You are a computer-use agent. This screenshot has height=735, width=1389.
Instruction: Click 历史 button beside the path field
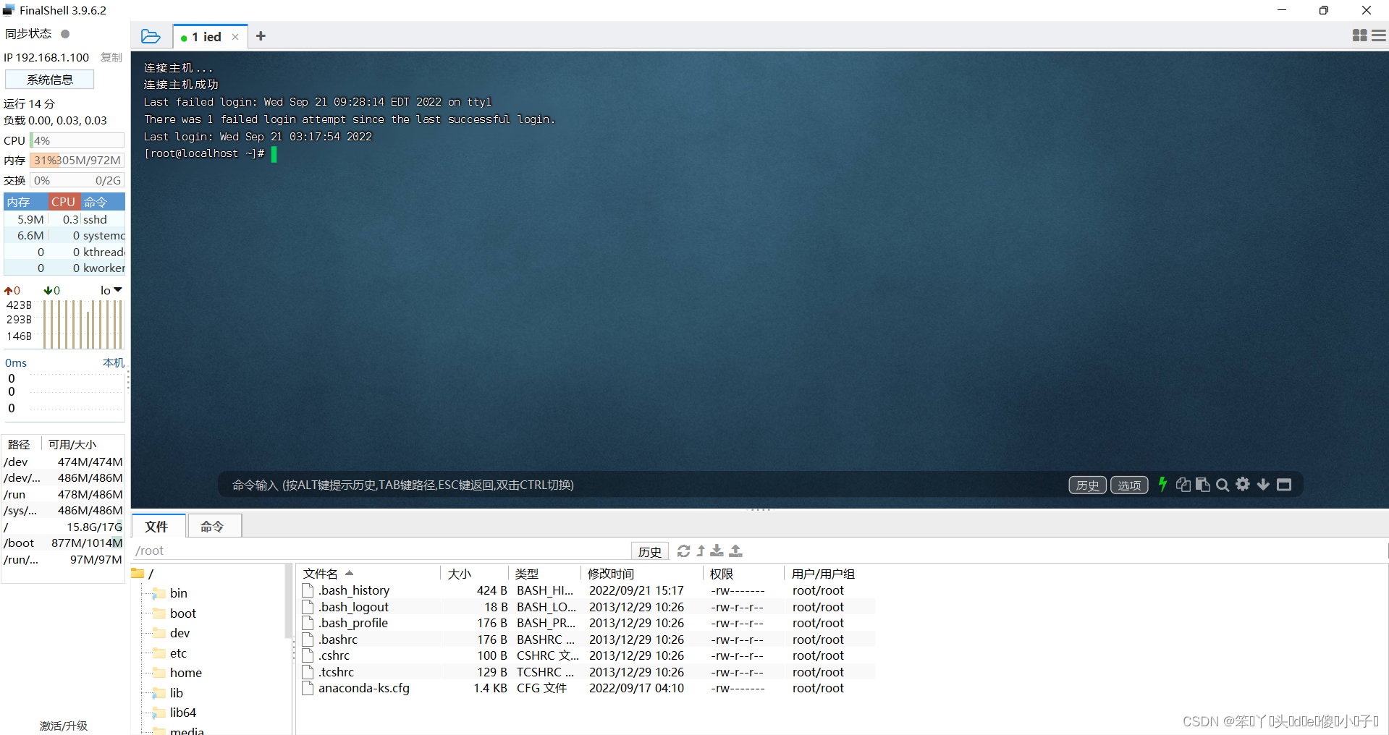650,551
